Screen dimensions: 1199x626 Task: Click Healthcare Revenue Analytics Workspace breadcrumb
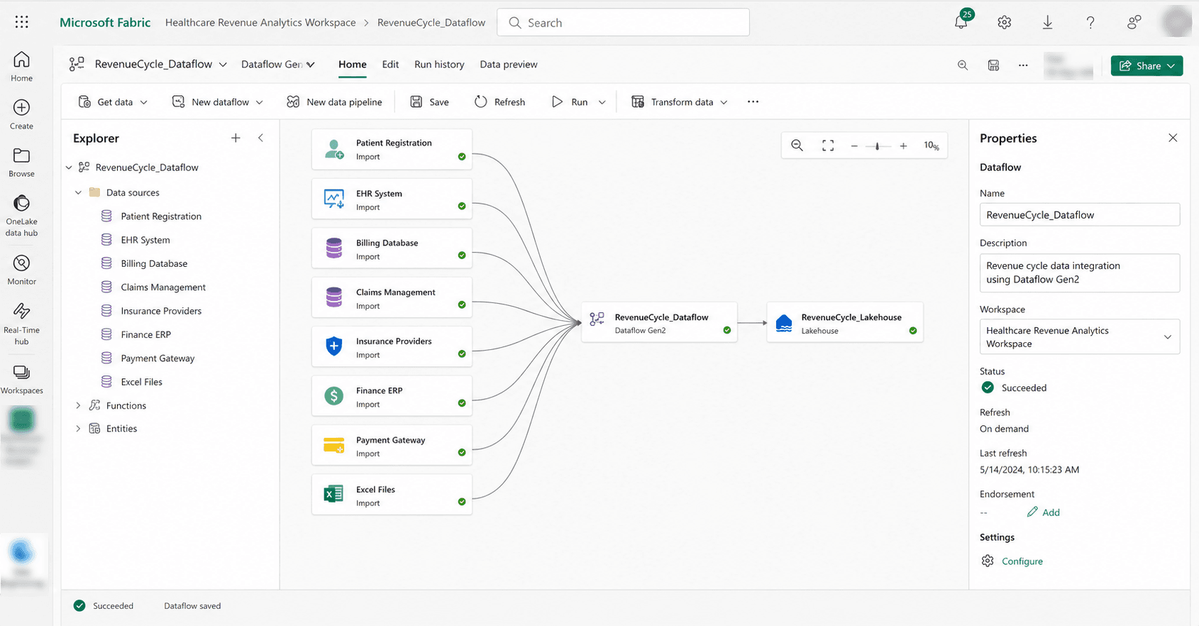coord(260,23)
